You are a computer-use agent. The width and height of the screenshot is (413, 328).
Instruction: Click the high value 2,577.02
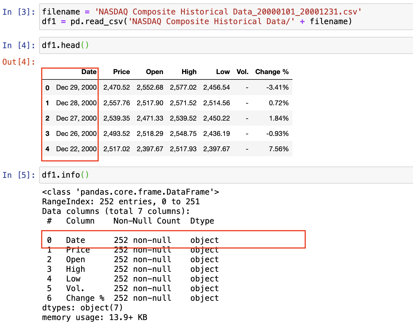[x=183, y=87]
